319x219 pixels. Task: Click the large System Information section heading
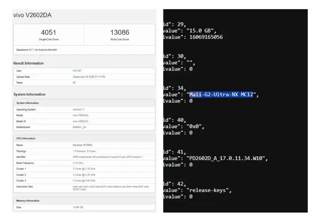tap(30, 94)
